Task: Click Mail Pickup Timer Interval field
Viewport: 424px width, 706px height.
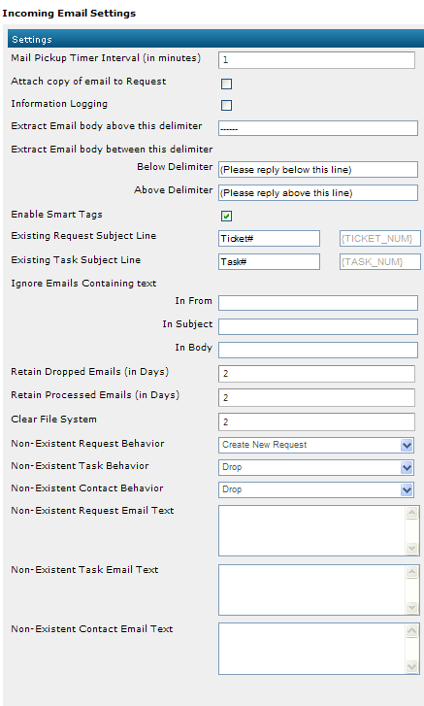Action: [x=316, y=60]
